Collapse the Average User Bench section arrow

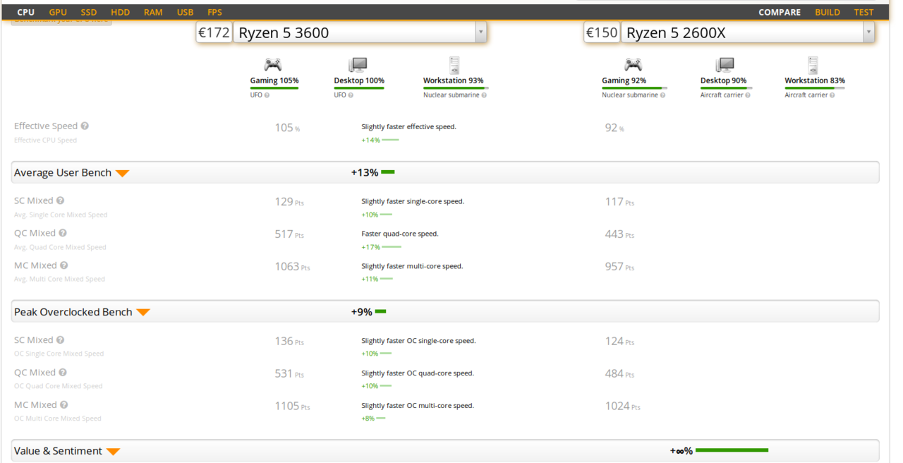122,174
